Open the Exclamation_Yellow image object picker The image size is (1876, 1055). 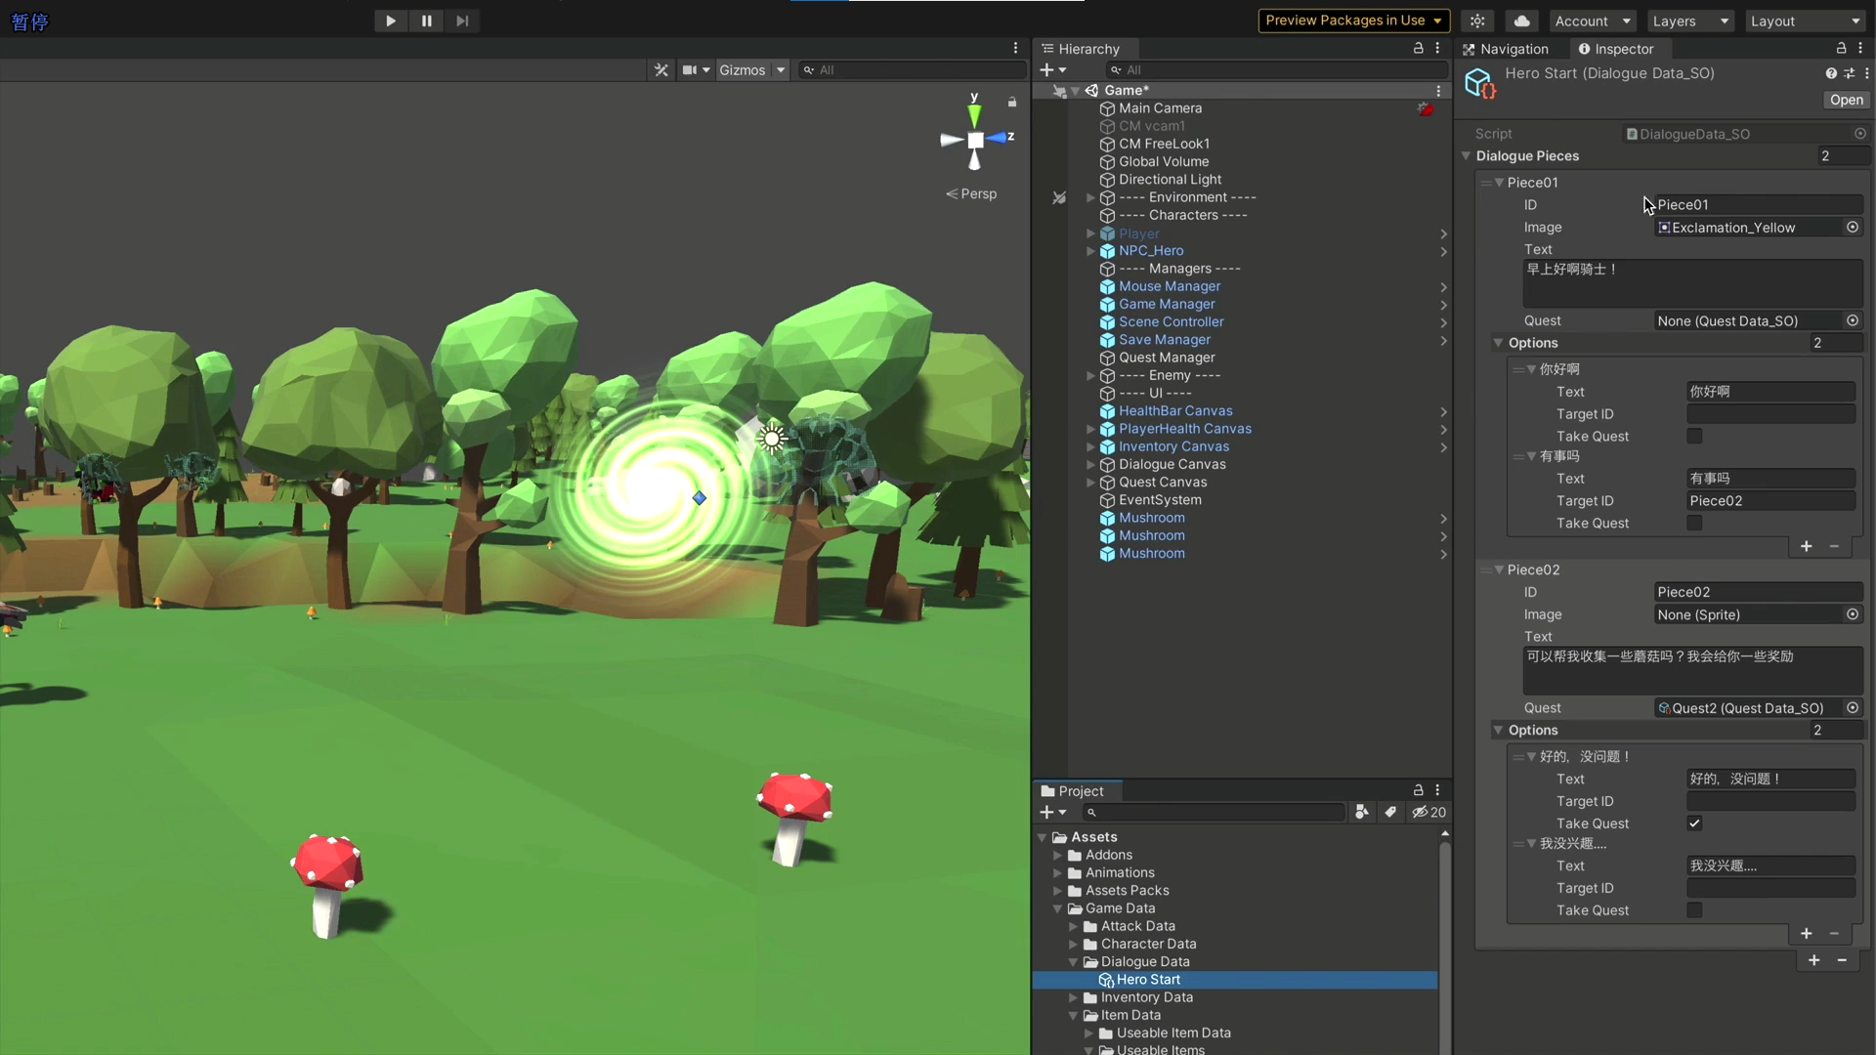click(1853, 227)
